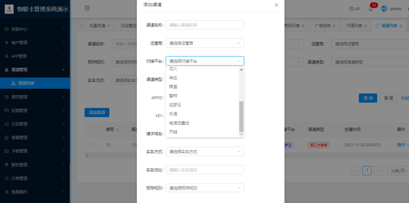
Task: Select 天链 from platform list
Action: [202, 132]
